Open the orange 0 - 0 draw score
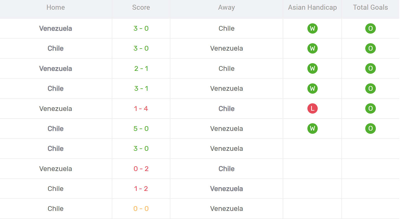Viewport: 400px width, 219px height. (141, 209)
